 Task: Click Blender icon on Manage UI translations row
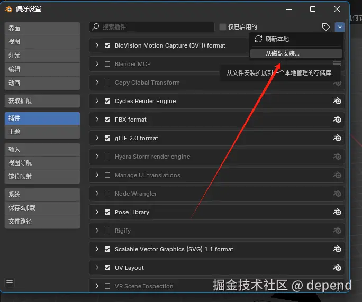(x=337, y=175)
